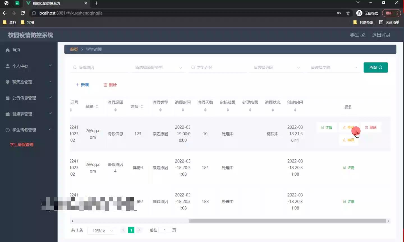This screenshot has height=242, width=404.
Task: Click 修改 edit button in first row
Action: 348,127
